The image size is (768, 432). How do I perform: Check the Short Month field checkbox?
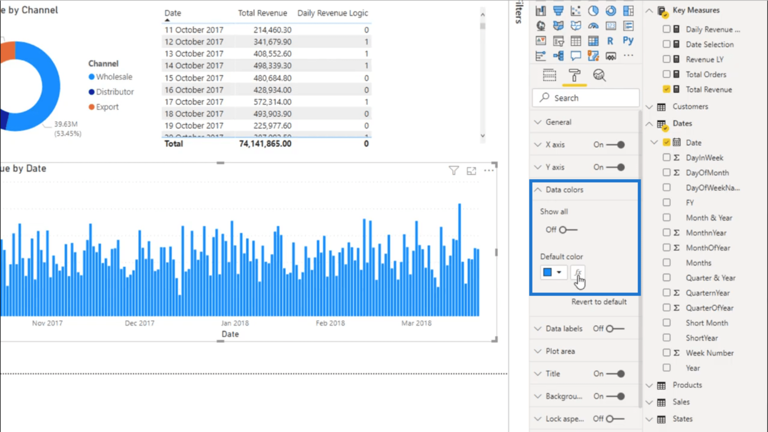click(667, 323)
